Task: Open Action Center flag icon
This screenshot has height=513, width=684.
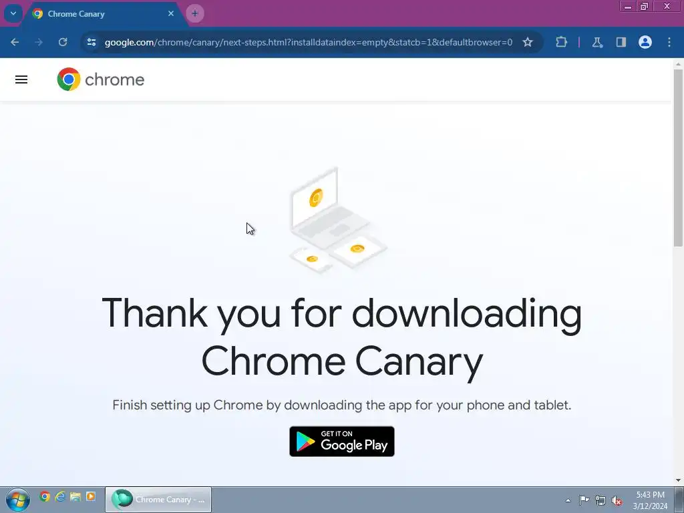Action: (584, 500)
